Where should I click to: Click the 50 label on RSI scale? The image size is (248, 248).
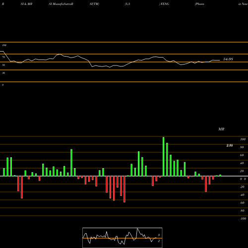tap(3, 65)
